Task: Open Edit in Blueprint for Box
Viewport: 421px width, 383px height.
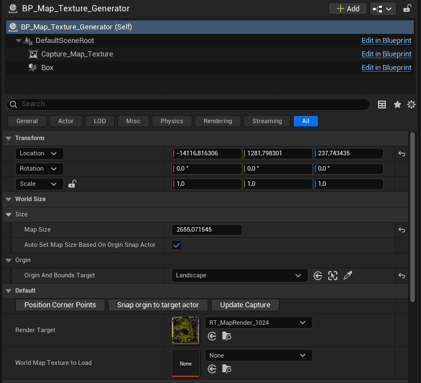Action: pos(386,68)
